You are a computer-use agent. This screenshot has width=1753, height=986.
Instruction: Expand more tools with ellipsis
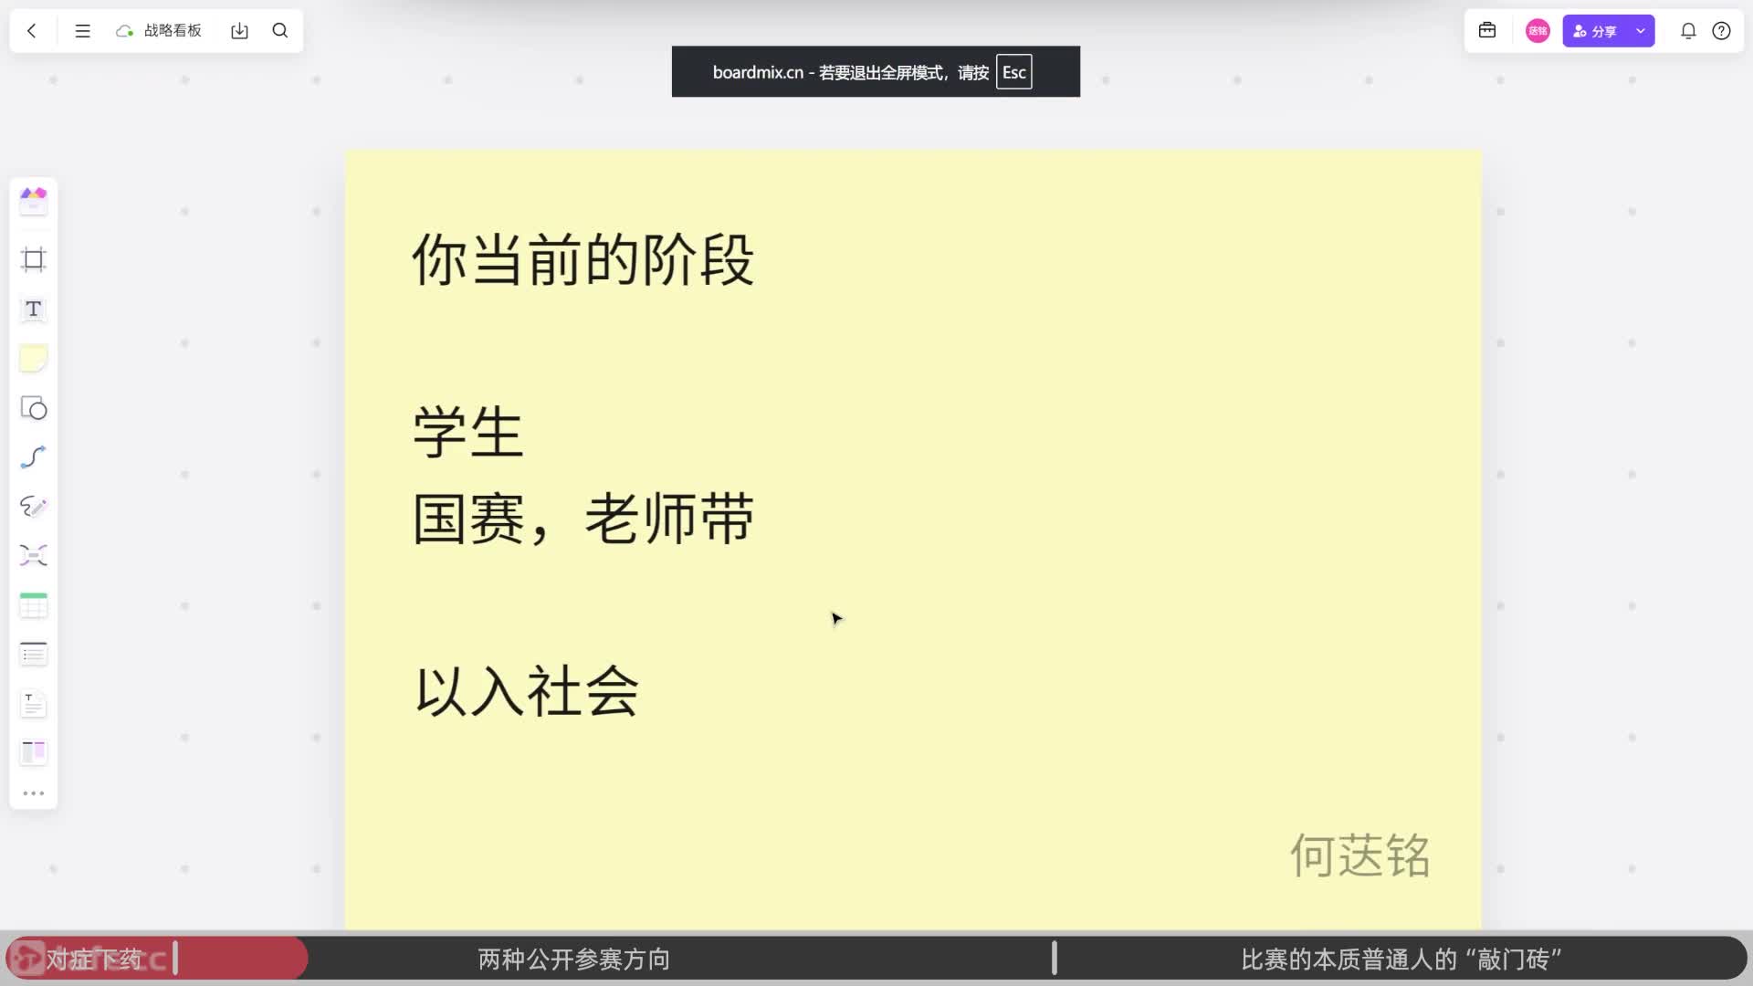(34, 793)
